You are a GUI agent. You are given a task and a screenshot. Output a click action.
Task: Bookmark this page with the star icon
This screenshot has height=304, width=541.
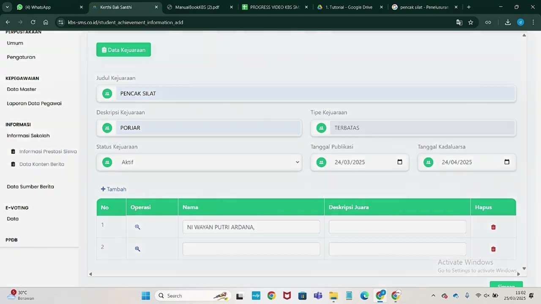(x=470, y=22)
